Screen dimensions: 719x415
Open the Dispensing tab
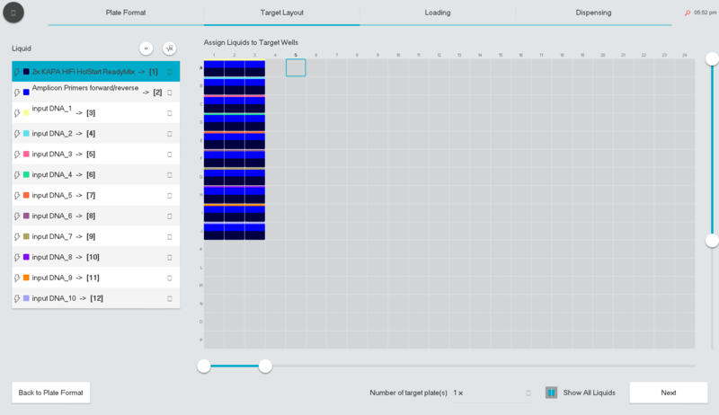click(593, 13)
